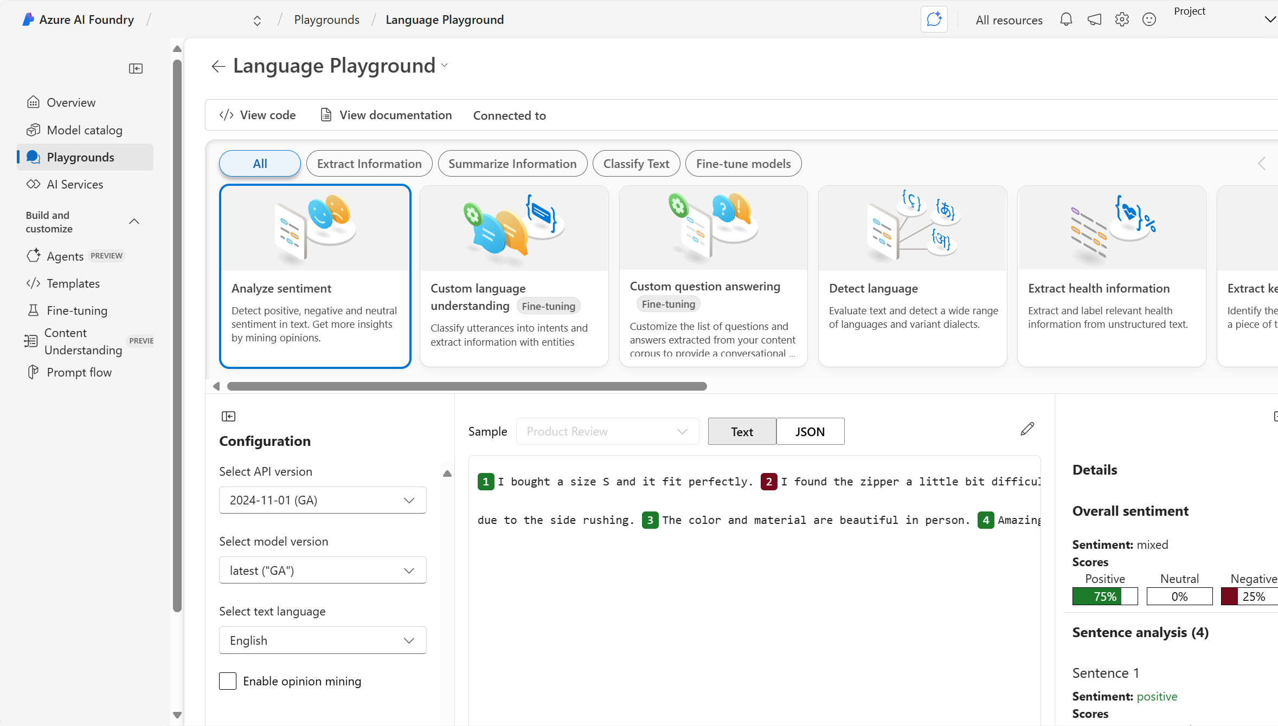Open the Copilot assistant icon
This screenshot has width=1278, height=726.
934,20
